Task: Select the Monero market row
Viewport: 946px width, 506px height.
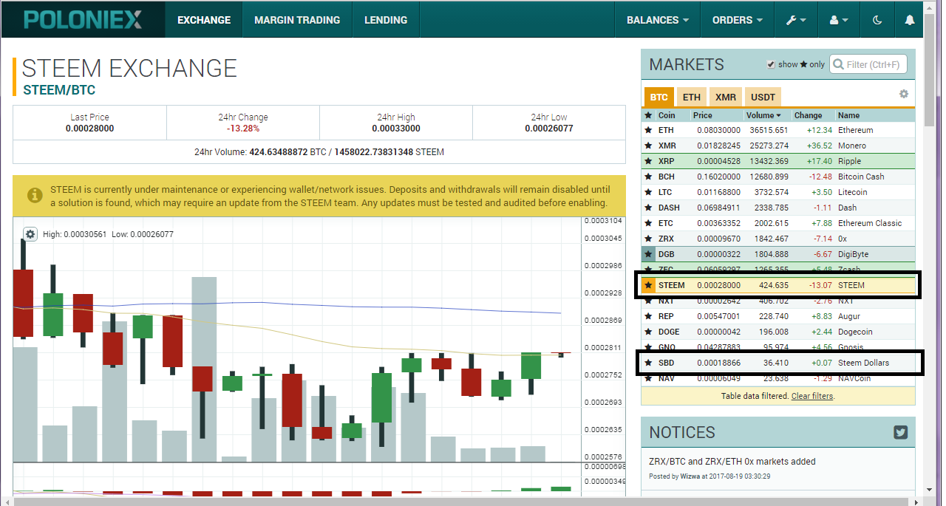Action: pos(779,146)
